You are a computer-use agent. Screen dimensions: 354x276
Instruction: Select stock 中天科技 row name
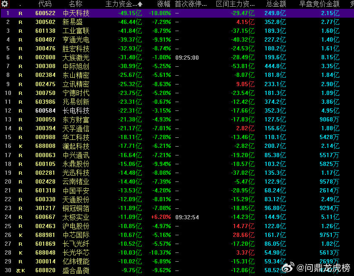[76, 13]
